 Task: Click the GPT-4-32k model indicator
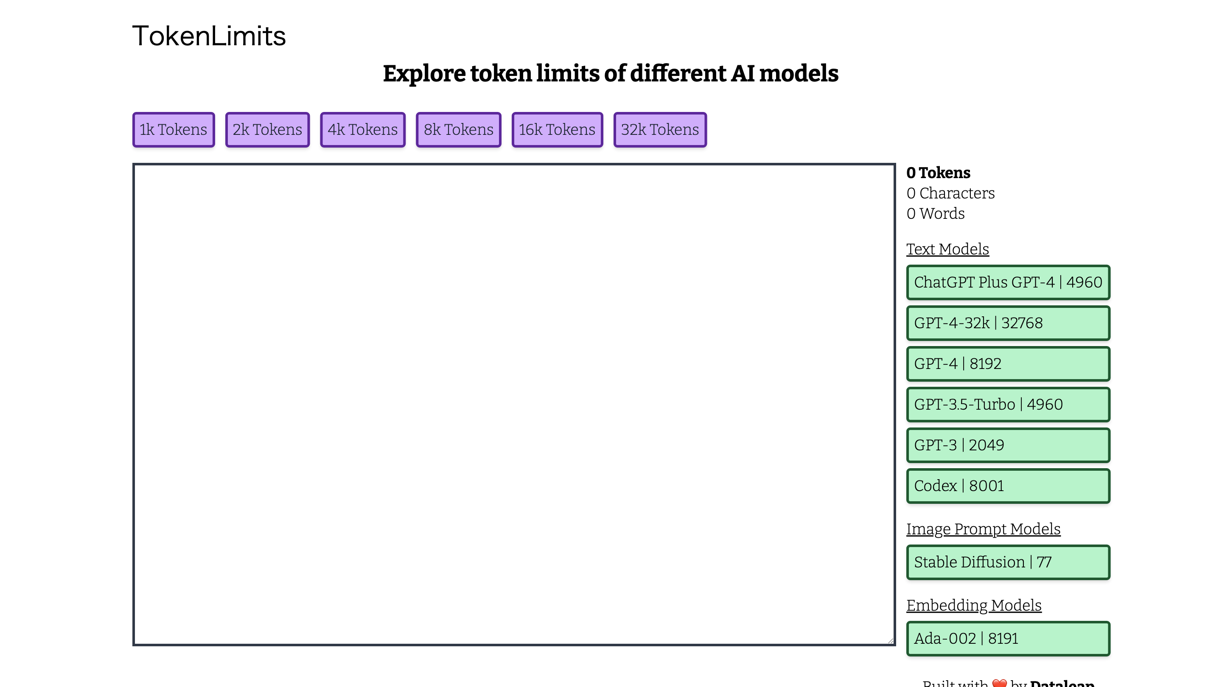(1008, 323)
